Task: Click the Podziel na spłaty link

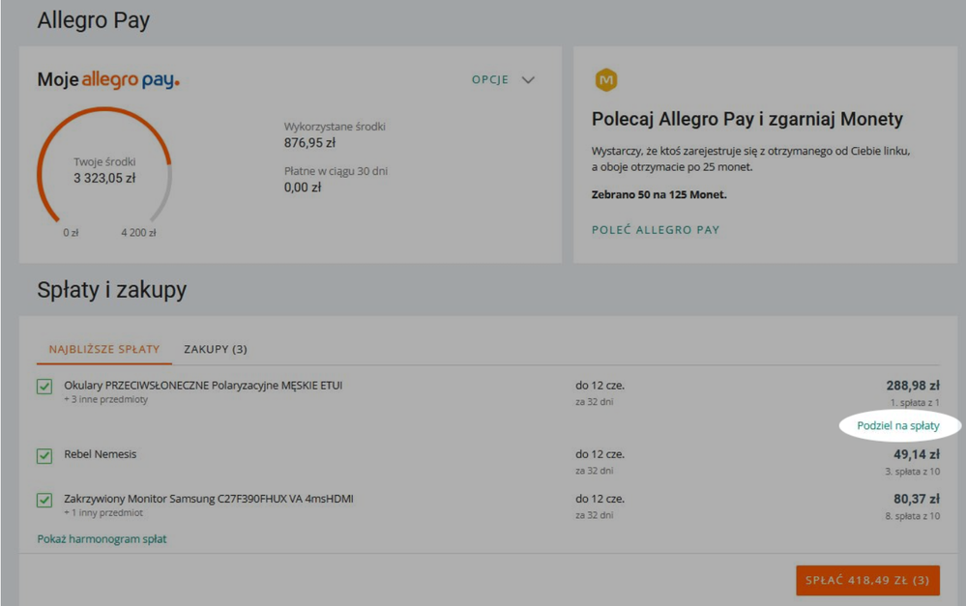Action: tap(898, 425)
